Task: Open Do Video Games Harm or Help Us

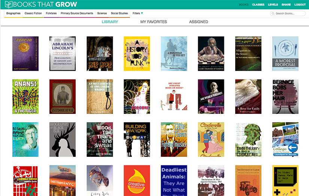Action: [285, 181]
